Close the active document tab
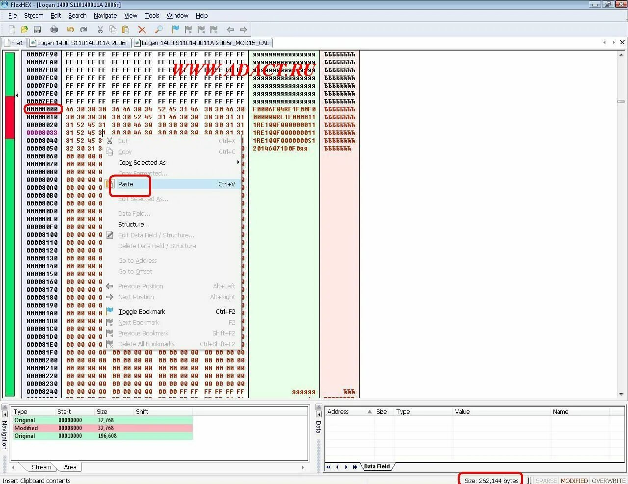The height and width of the screenshot is (484, 628). 622,42
